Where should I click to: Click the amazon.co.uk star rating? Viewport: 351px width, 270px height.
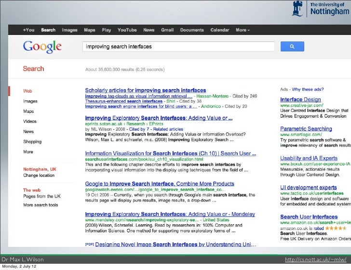coord(336,228)
